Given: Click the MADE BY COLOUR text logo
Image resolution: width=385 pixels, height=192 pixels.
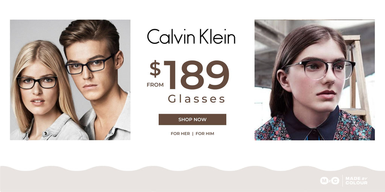Looking at the screenshot, I should (356, 181).
